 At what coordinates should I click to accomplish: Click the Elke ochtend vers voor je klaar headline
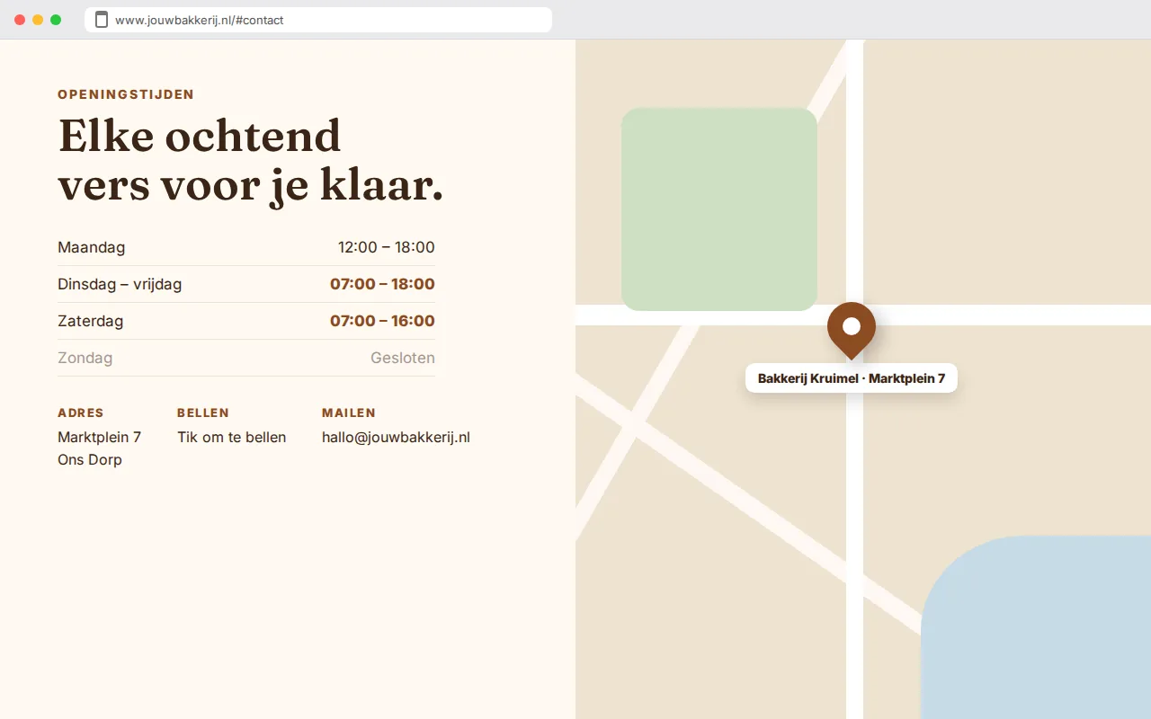pos(251,161)
